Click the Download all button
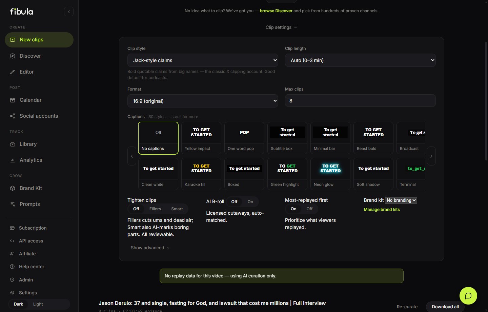This screenshot has height=312, width=488. tap(445, 307)
